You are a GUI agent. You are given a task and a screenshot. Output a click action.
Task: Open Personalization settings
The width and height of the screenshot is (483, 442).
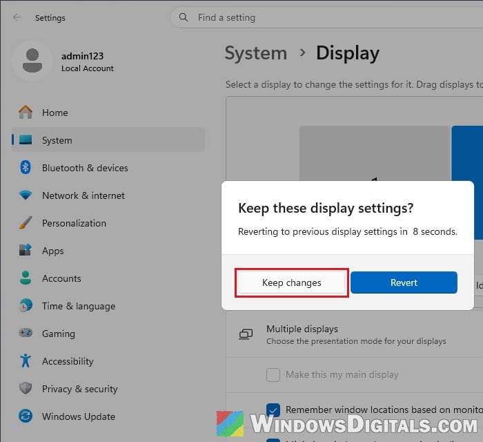(x=108, y=222)
